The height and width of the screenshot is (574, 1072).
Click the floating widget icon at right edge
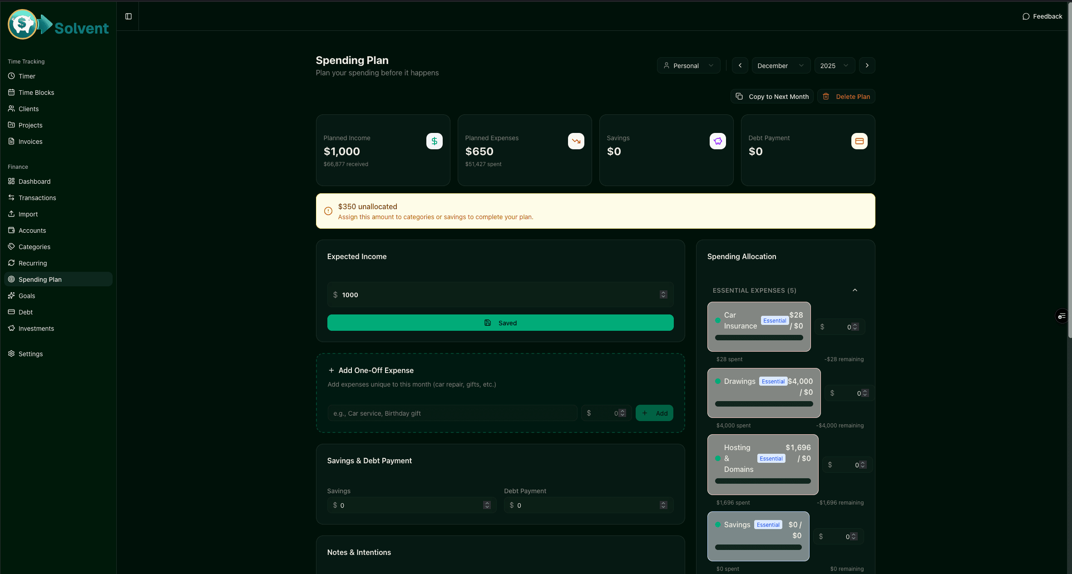click(1062, 316)
